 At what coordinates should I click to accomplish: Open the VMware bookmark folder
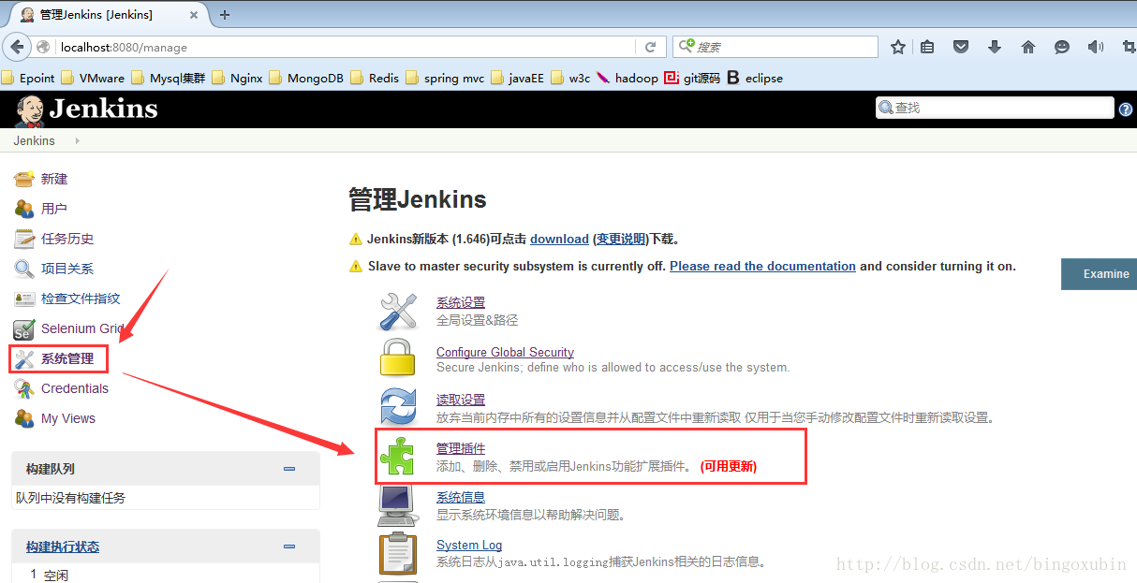click(93, 78)
